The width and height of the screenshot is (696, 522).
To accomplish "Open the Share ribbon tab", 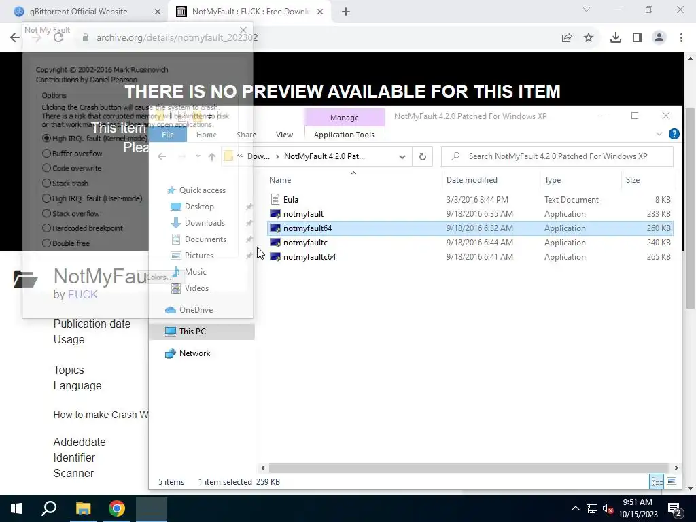I will click(x=246, y=135).
